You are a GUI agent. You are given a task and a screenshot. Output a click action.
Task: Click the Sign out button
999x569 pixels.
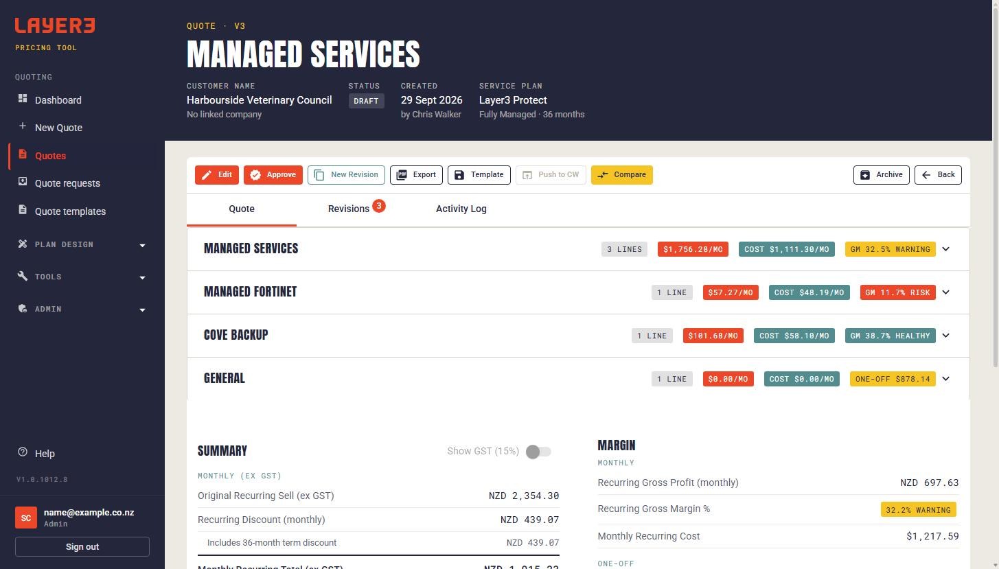[x=82, y=547]
